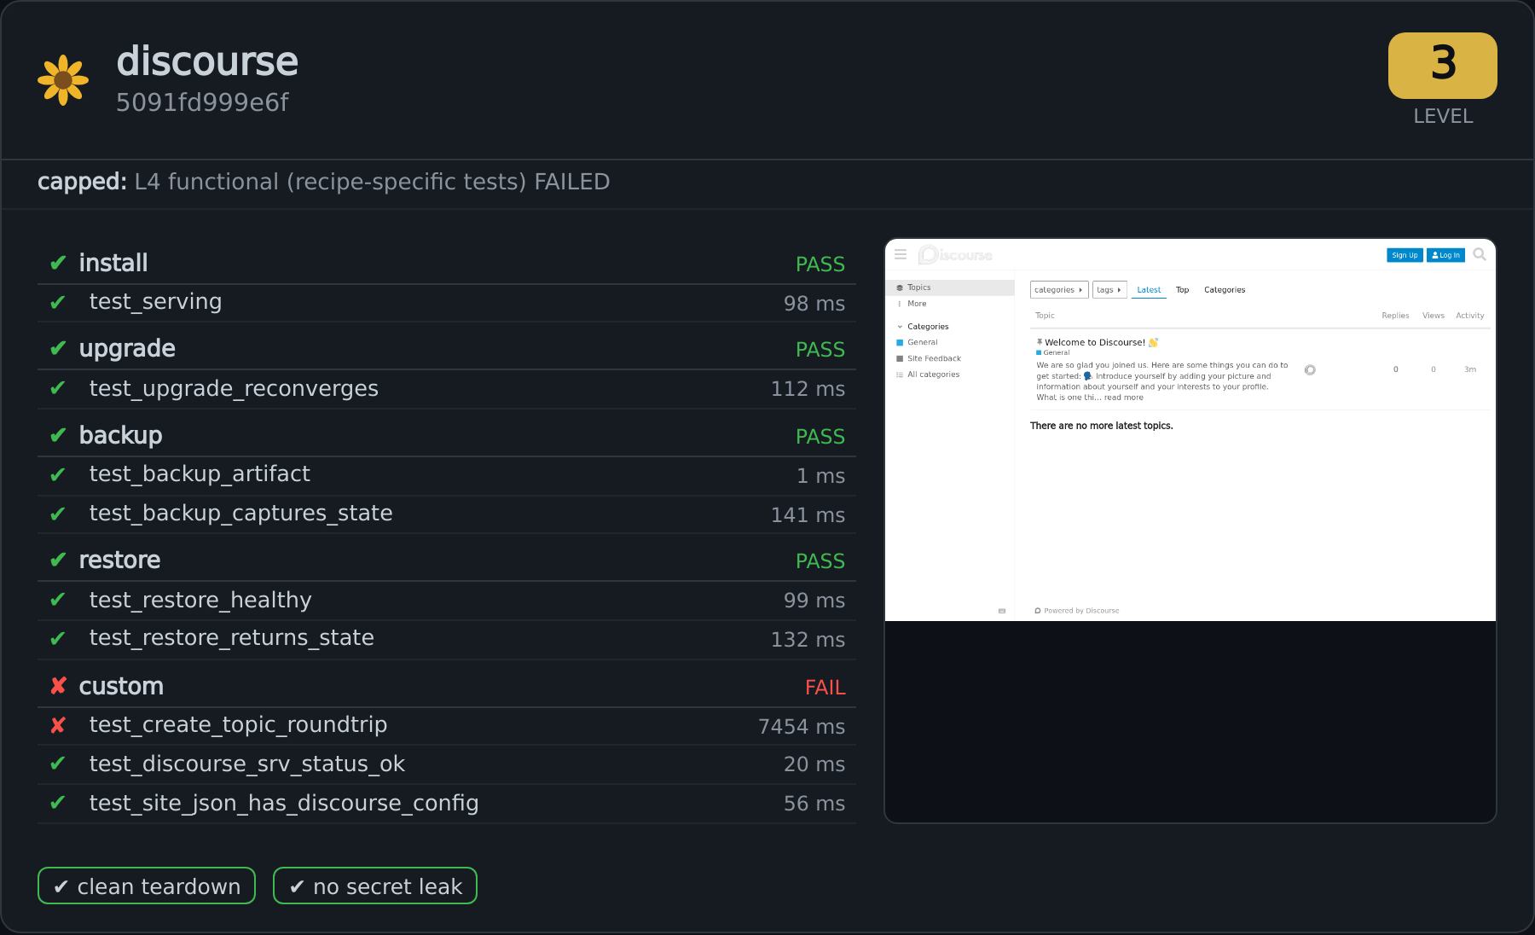
Task: Click the search magnifier icon in Discourse header
Action: (x=1480, y=254)
